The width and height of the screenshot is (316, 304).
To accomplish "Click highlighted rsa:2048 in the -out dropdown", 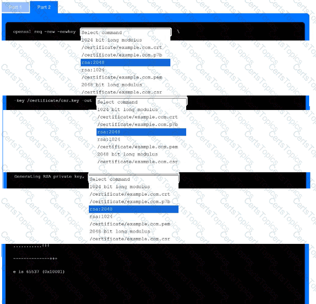I will pyautogui.click(x=141, y=132).
